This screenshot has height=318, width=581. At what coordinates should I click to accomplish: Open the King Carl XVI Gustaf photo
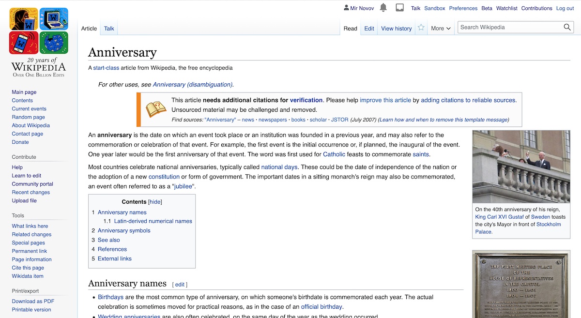tap(521, 166)
